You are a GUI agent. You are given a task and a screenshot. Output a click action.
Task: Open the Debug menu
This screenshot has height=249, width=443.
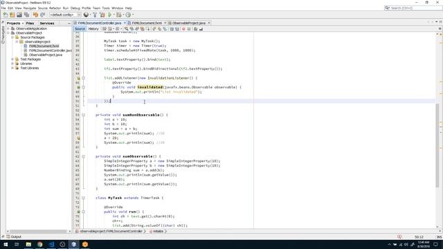(x=75, y=8)
